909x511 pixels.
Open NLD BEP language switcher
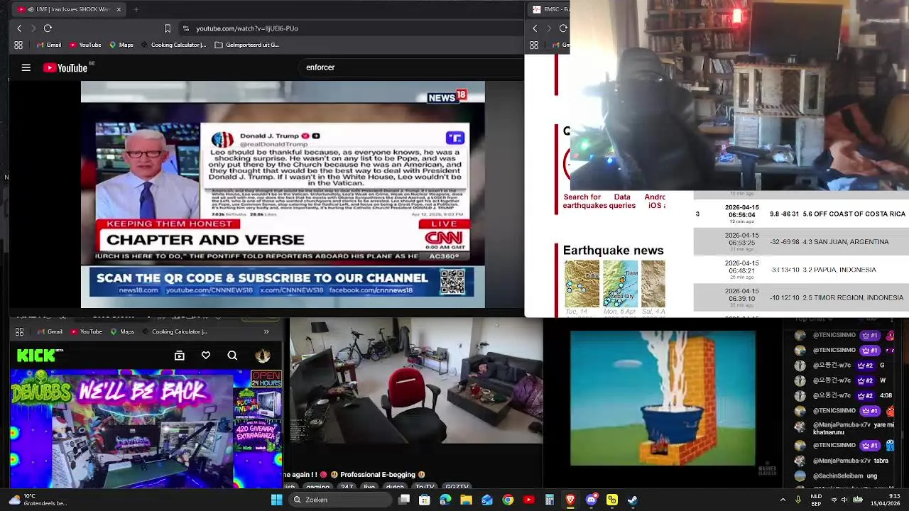[x=817, y=500]
